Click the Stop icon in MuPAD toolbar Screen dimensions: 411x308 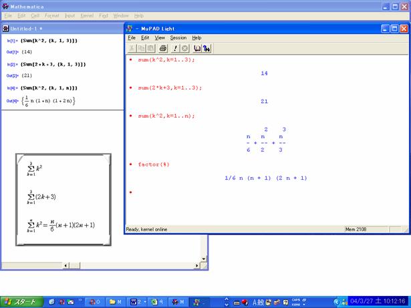point(184,49)
